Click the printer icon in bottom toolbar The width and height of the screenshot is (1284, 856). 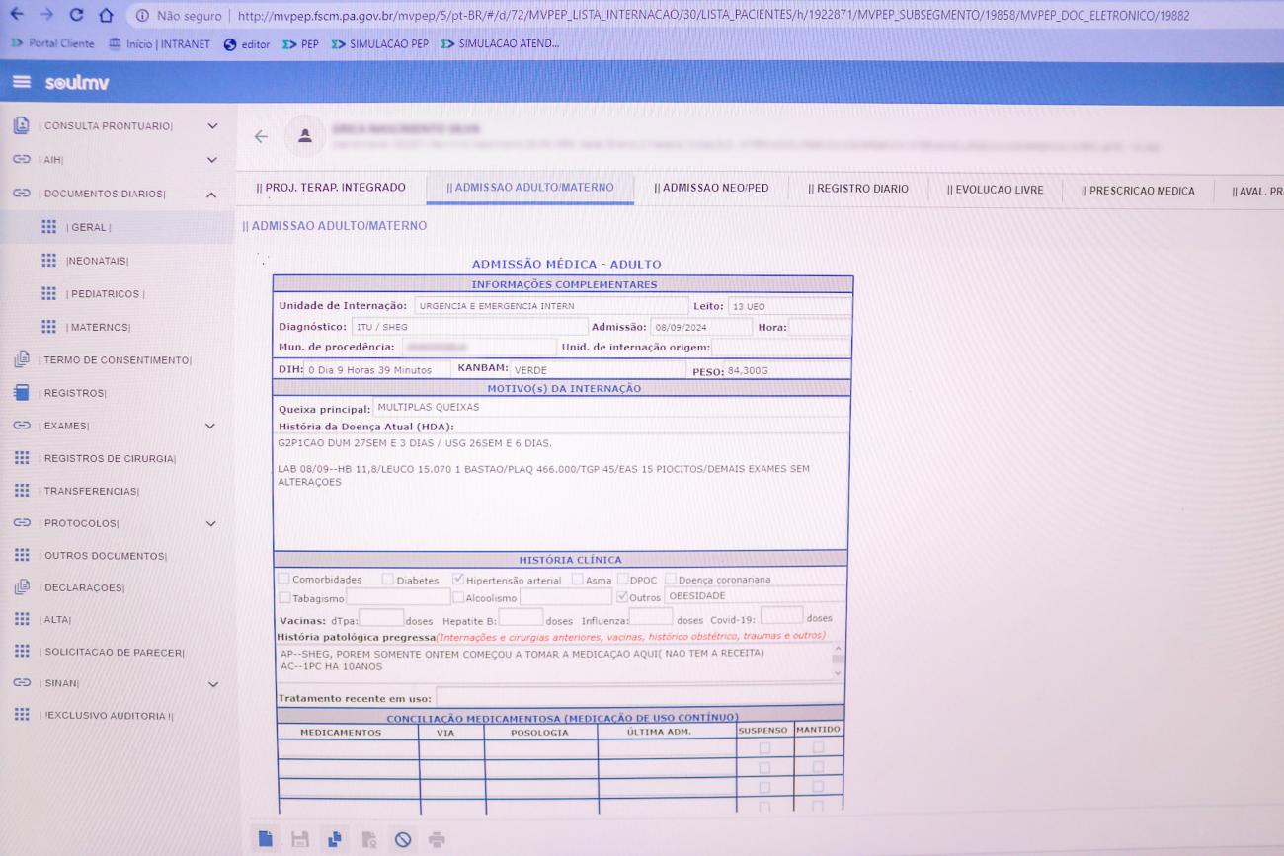tap(437, 839)
